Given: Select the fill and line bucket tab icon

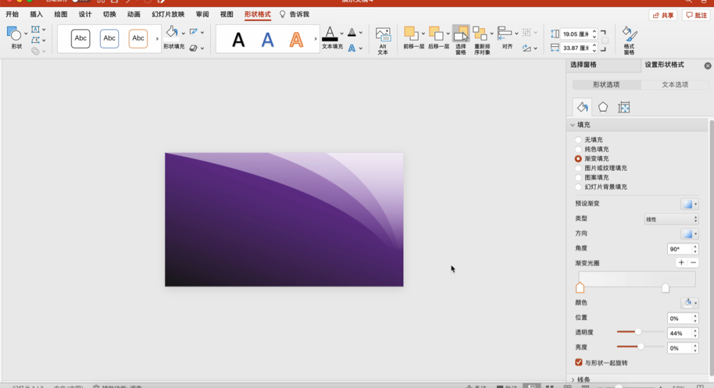Looking at the screenshot, I should tap(582, 107).
